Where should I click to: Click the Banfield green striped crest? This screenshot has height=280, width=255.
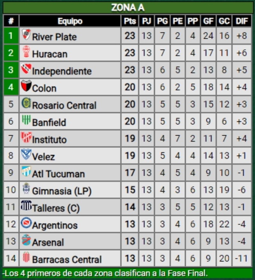26,121
